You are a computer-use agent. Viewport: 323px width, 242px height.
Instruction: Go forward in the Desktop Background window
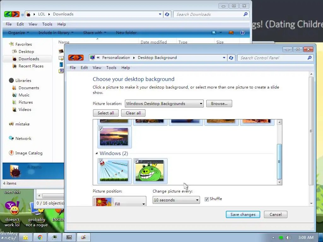click(x=79, y=58)
